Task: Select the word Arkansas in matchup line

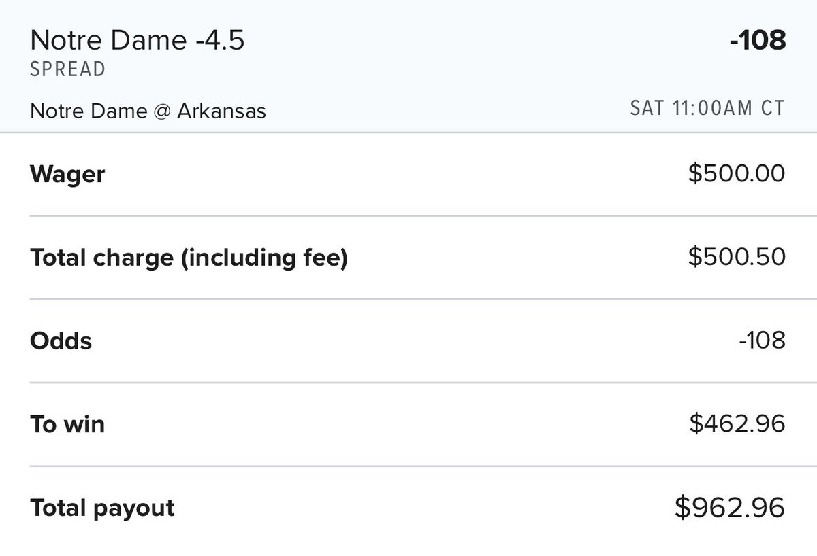Action: tap(222, 111)
